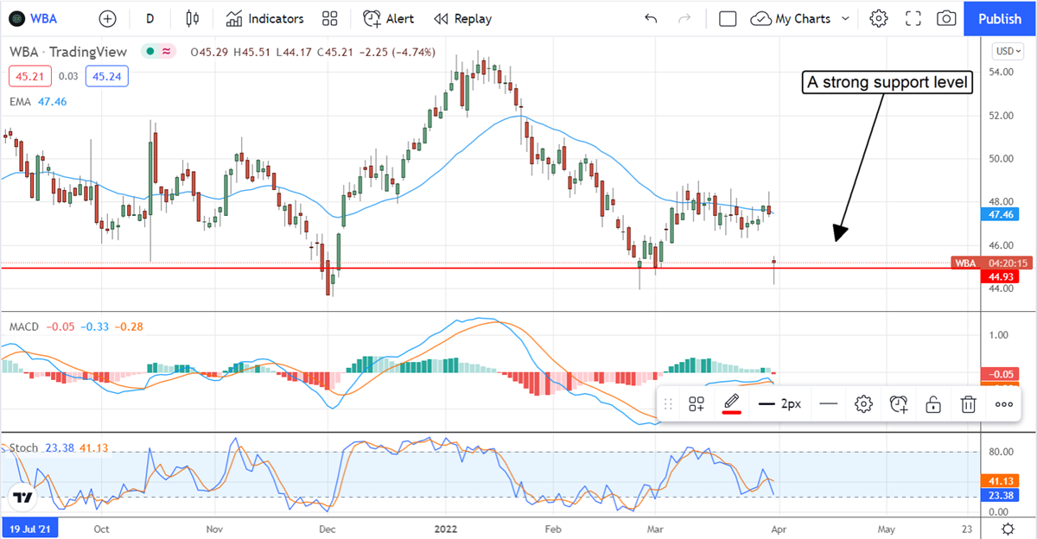Open the USD currency dropdown
The image size is (1037, 539).
click(1007, 51)
